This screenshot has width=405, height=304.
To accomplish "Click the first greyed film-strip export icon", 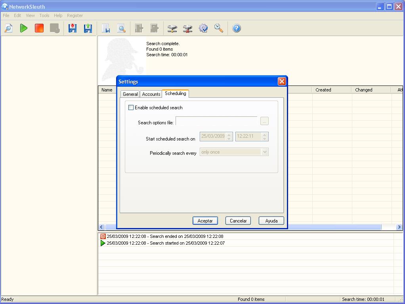I will pyautogui.click(x=139, y=28).
